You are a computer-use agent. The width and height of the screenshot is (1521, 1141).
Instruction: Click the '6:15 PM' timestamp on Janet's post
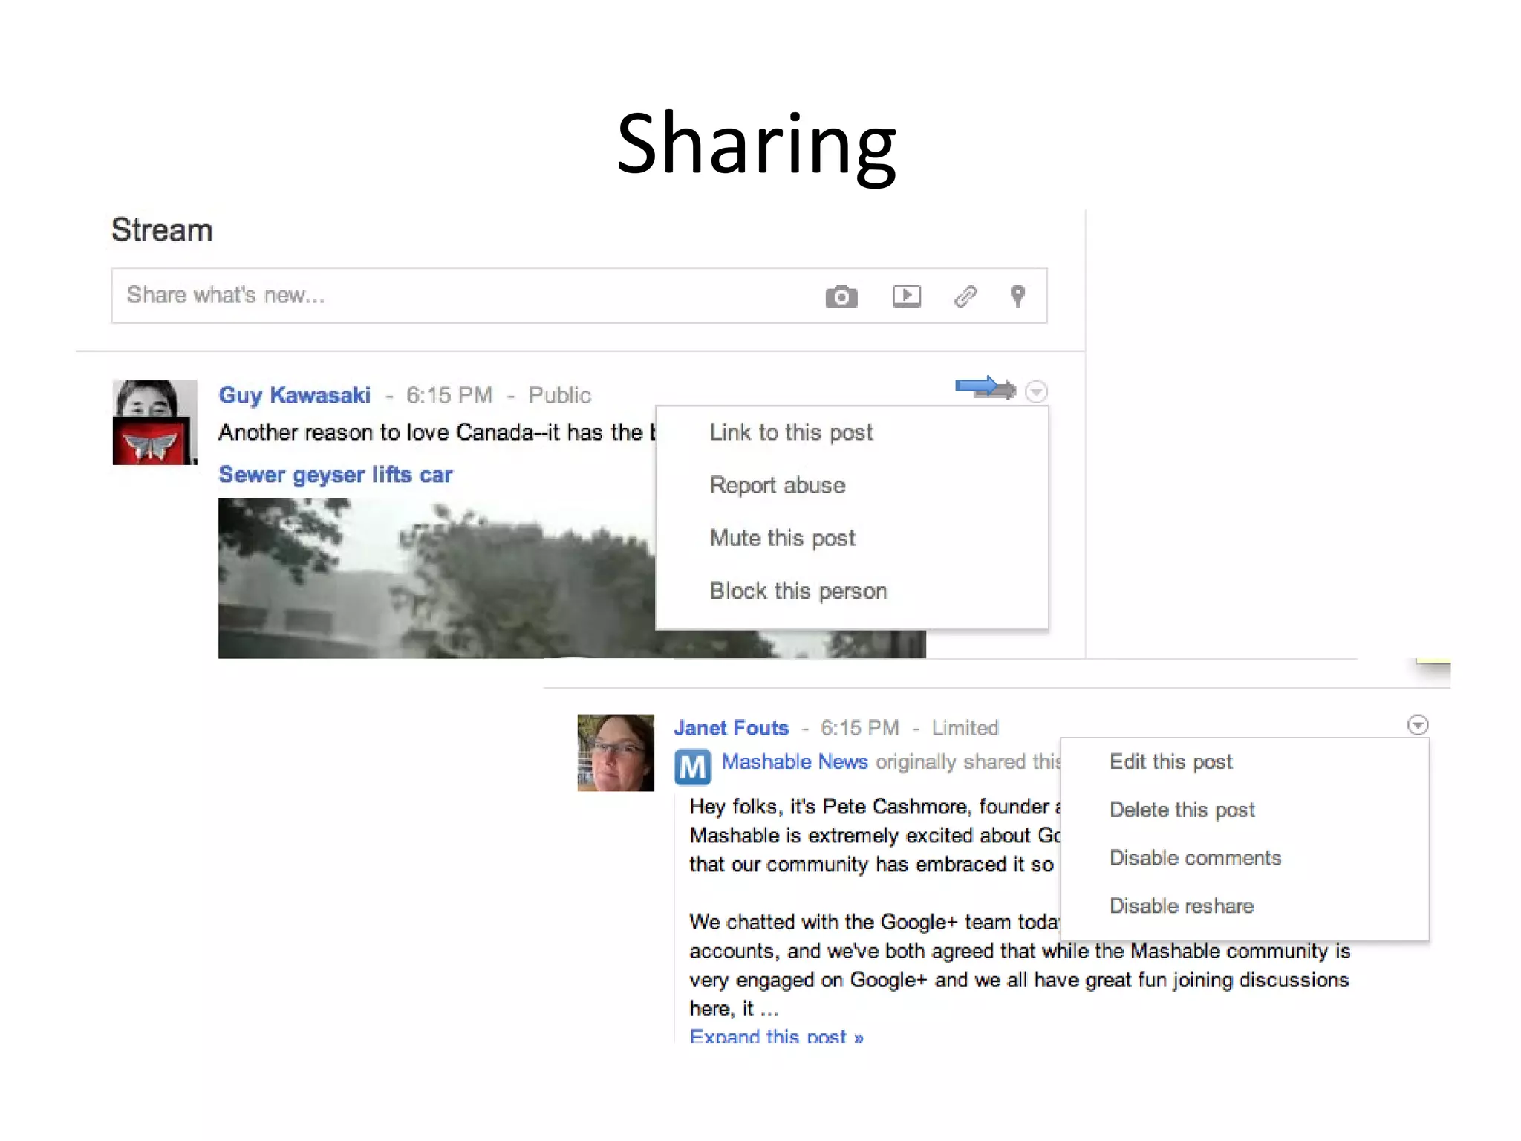[x=859, y=728]
